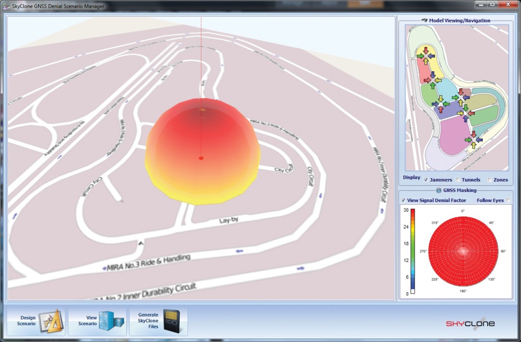Disable View Signal Denial Factor
This screenshot has width=521, height=342.
pos(403,200)
